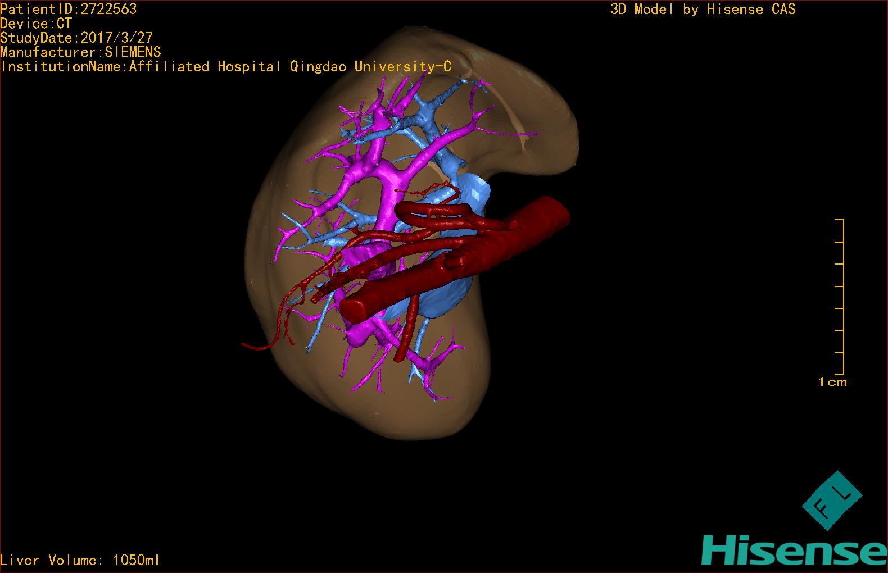
Task: Click the PatientID:2722563 text
Action: coord(68,10)
